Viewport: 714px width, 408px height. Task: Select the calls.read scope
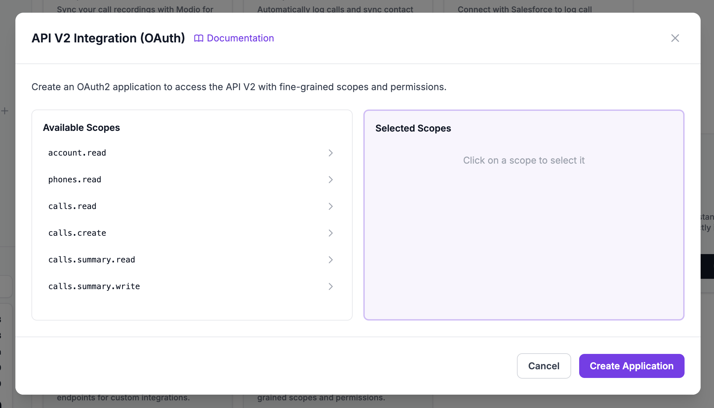[72, 206]
